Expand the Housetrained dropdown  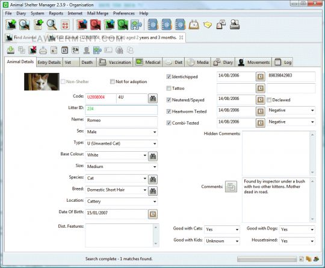(297, 241)
